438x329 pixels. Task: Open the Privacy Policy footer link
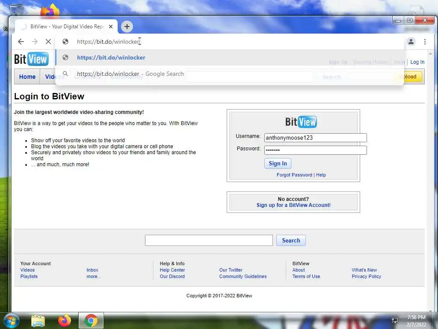click(x=366, y=276)
